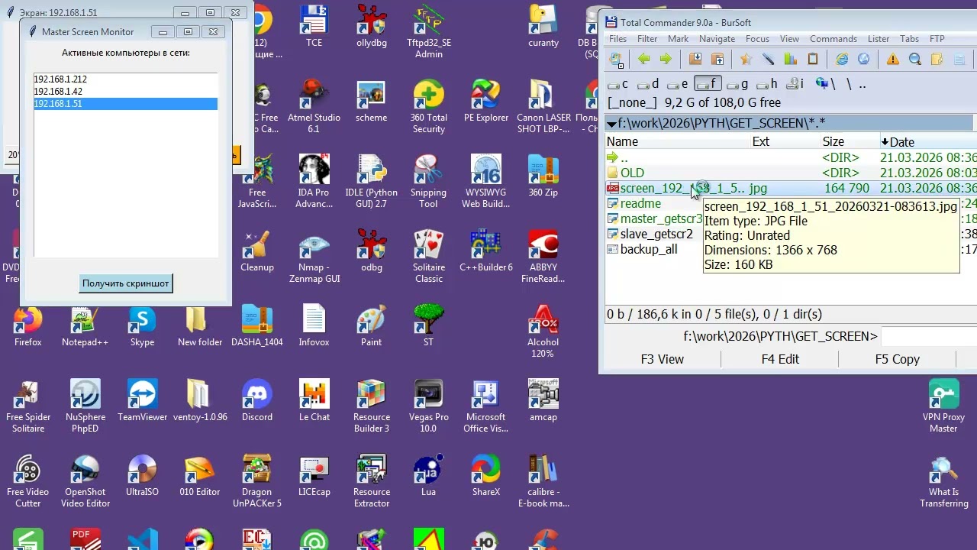
Task: Open the PE Explorer desktop icon
Action: tap(486, 102)
